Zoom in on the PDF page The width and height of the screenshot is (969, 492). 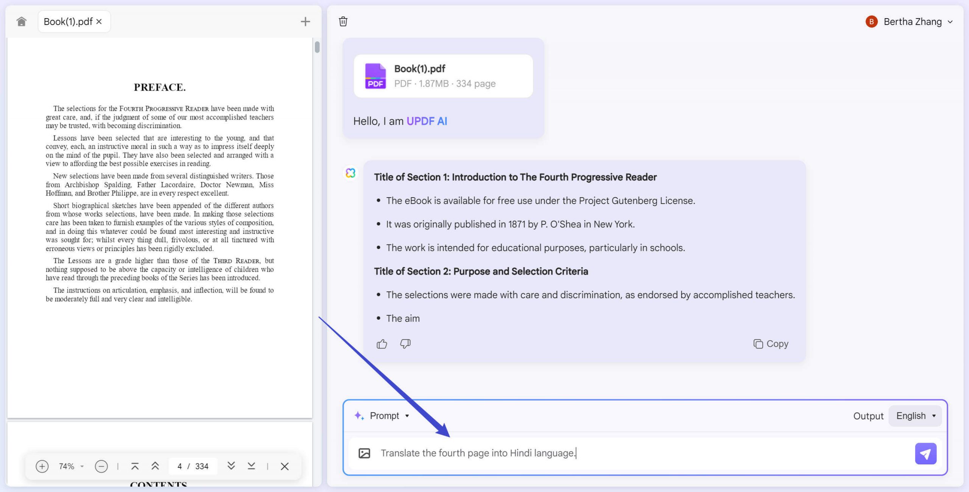coord(42,466)
